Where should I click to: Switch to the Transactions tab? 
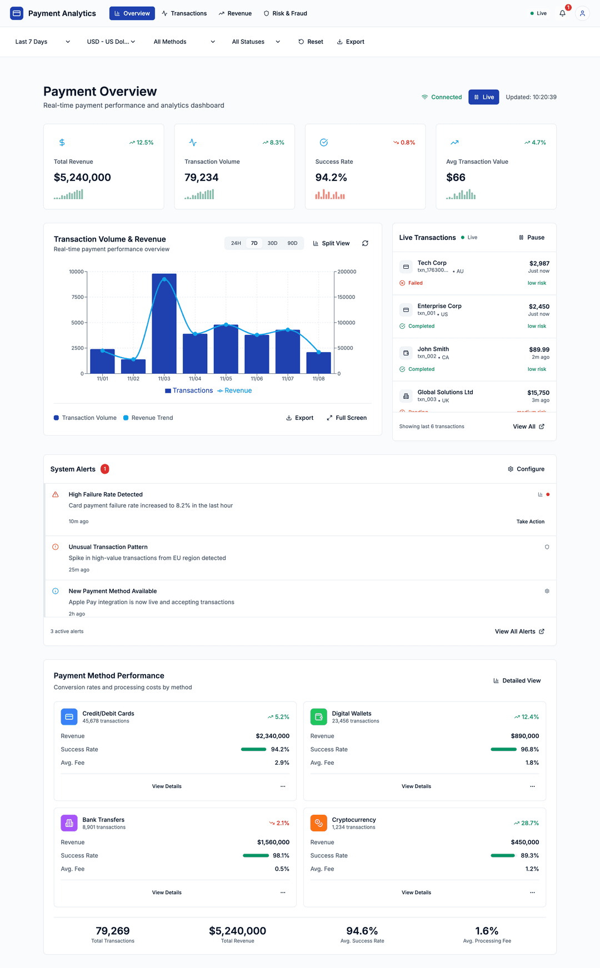[x=184, y=13]
